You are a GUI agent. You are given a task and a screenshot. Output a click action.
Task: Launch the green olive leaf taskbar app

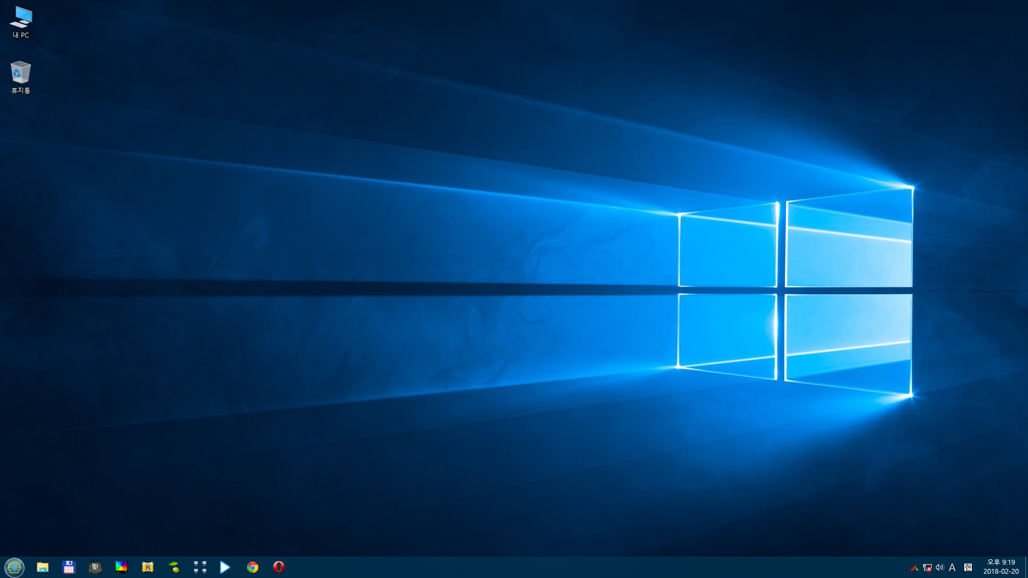tap(174, 567)
